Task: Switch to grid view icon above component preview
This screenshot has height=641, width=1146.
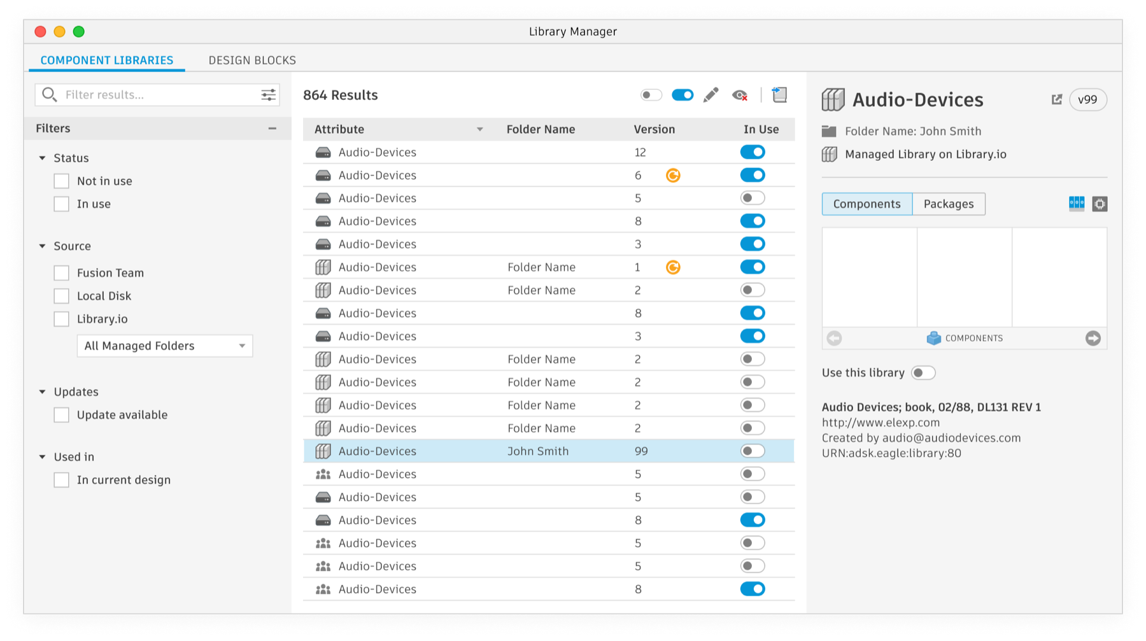Action: pos(1077,204)
